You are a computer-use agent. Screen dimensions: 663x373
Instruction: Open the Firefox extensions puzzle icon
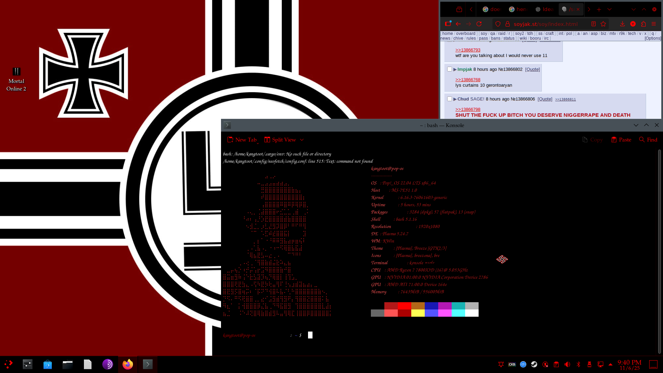(643, 24)
